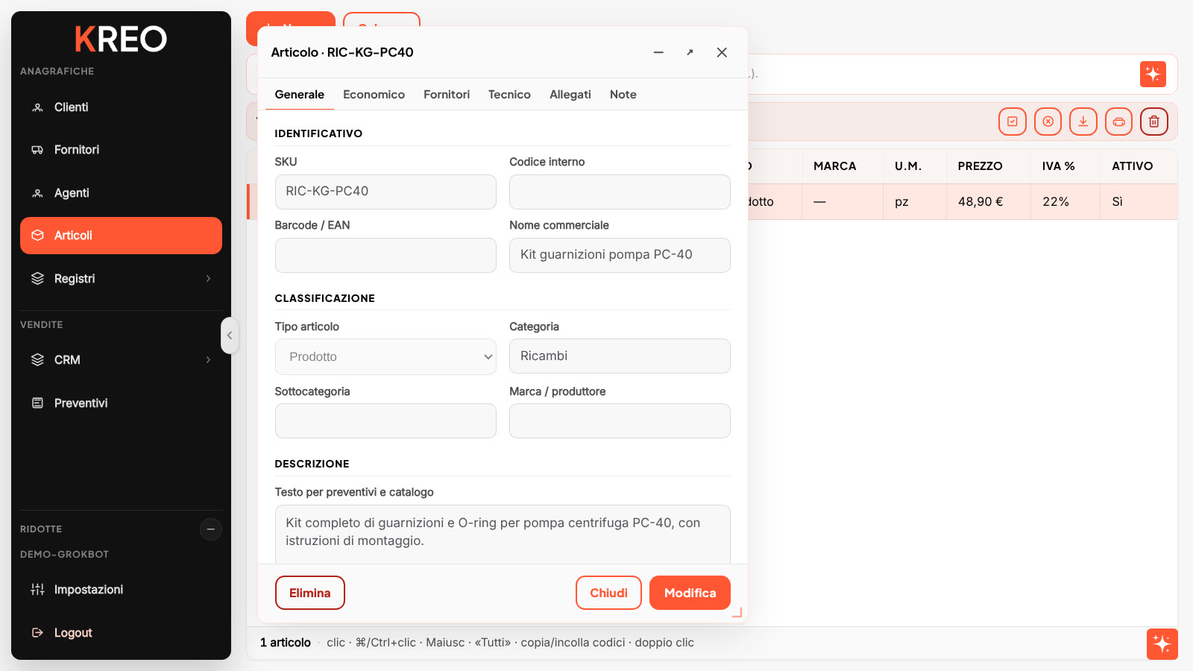Open the Tecnico tab
This screenshot has width=1193, height=671.
[x=509, y=95]
